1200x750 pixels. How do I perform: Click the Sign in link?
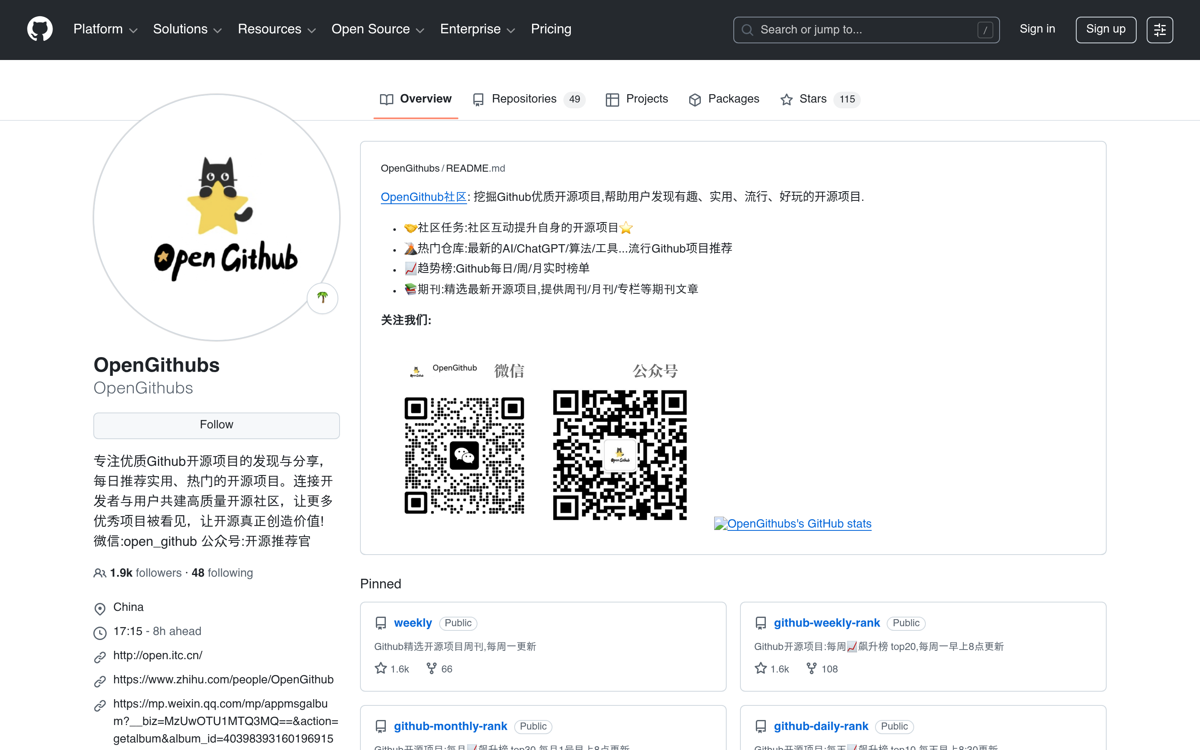(1037, 29)
